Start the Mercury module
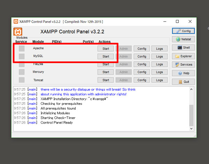Screen dimensions: 209x164 click(x=106, y=72)
